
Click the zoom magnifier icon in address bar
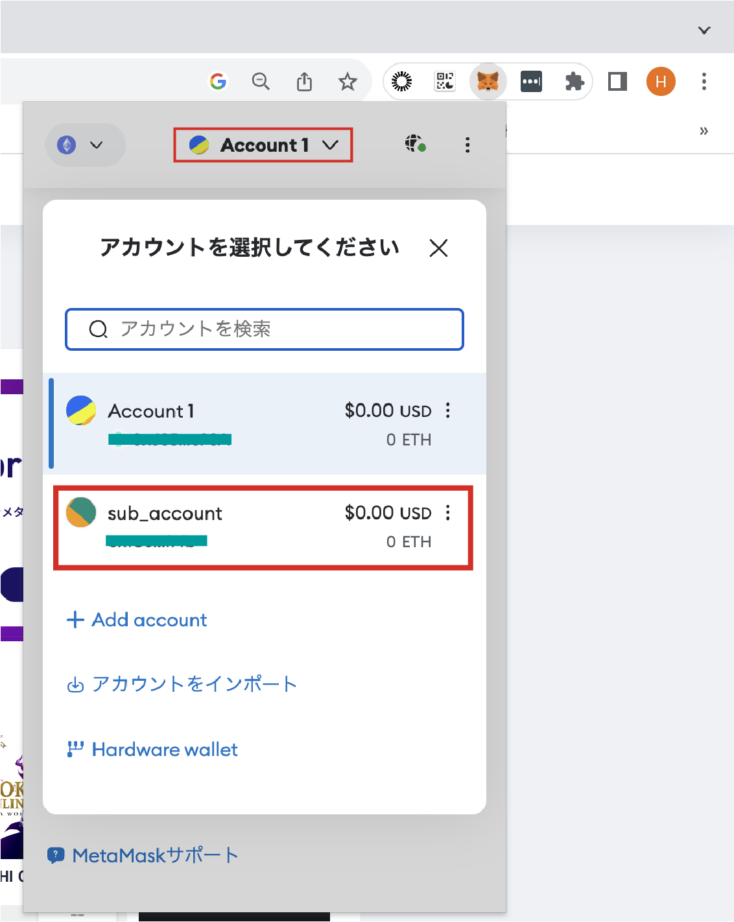click(261, 82)
